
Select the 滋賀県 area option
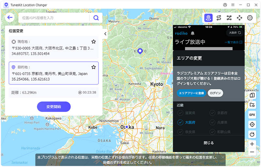[186, 113]
